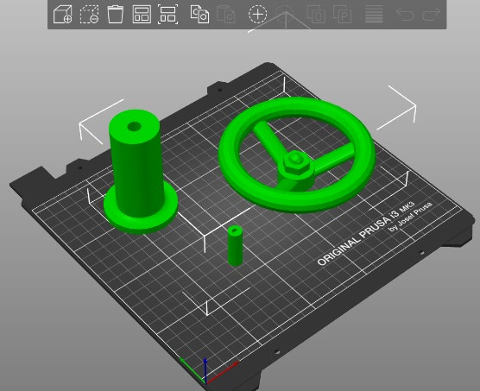Click the Split to objects icon
This screenshot has width=480, height=391.
[316, 14]
